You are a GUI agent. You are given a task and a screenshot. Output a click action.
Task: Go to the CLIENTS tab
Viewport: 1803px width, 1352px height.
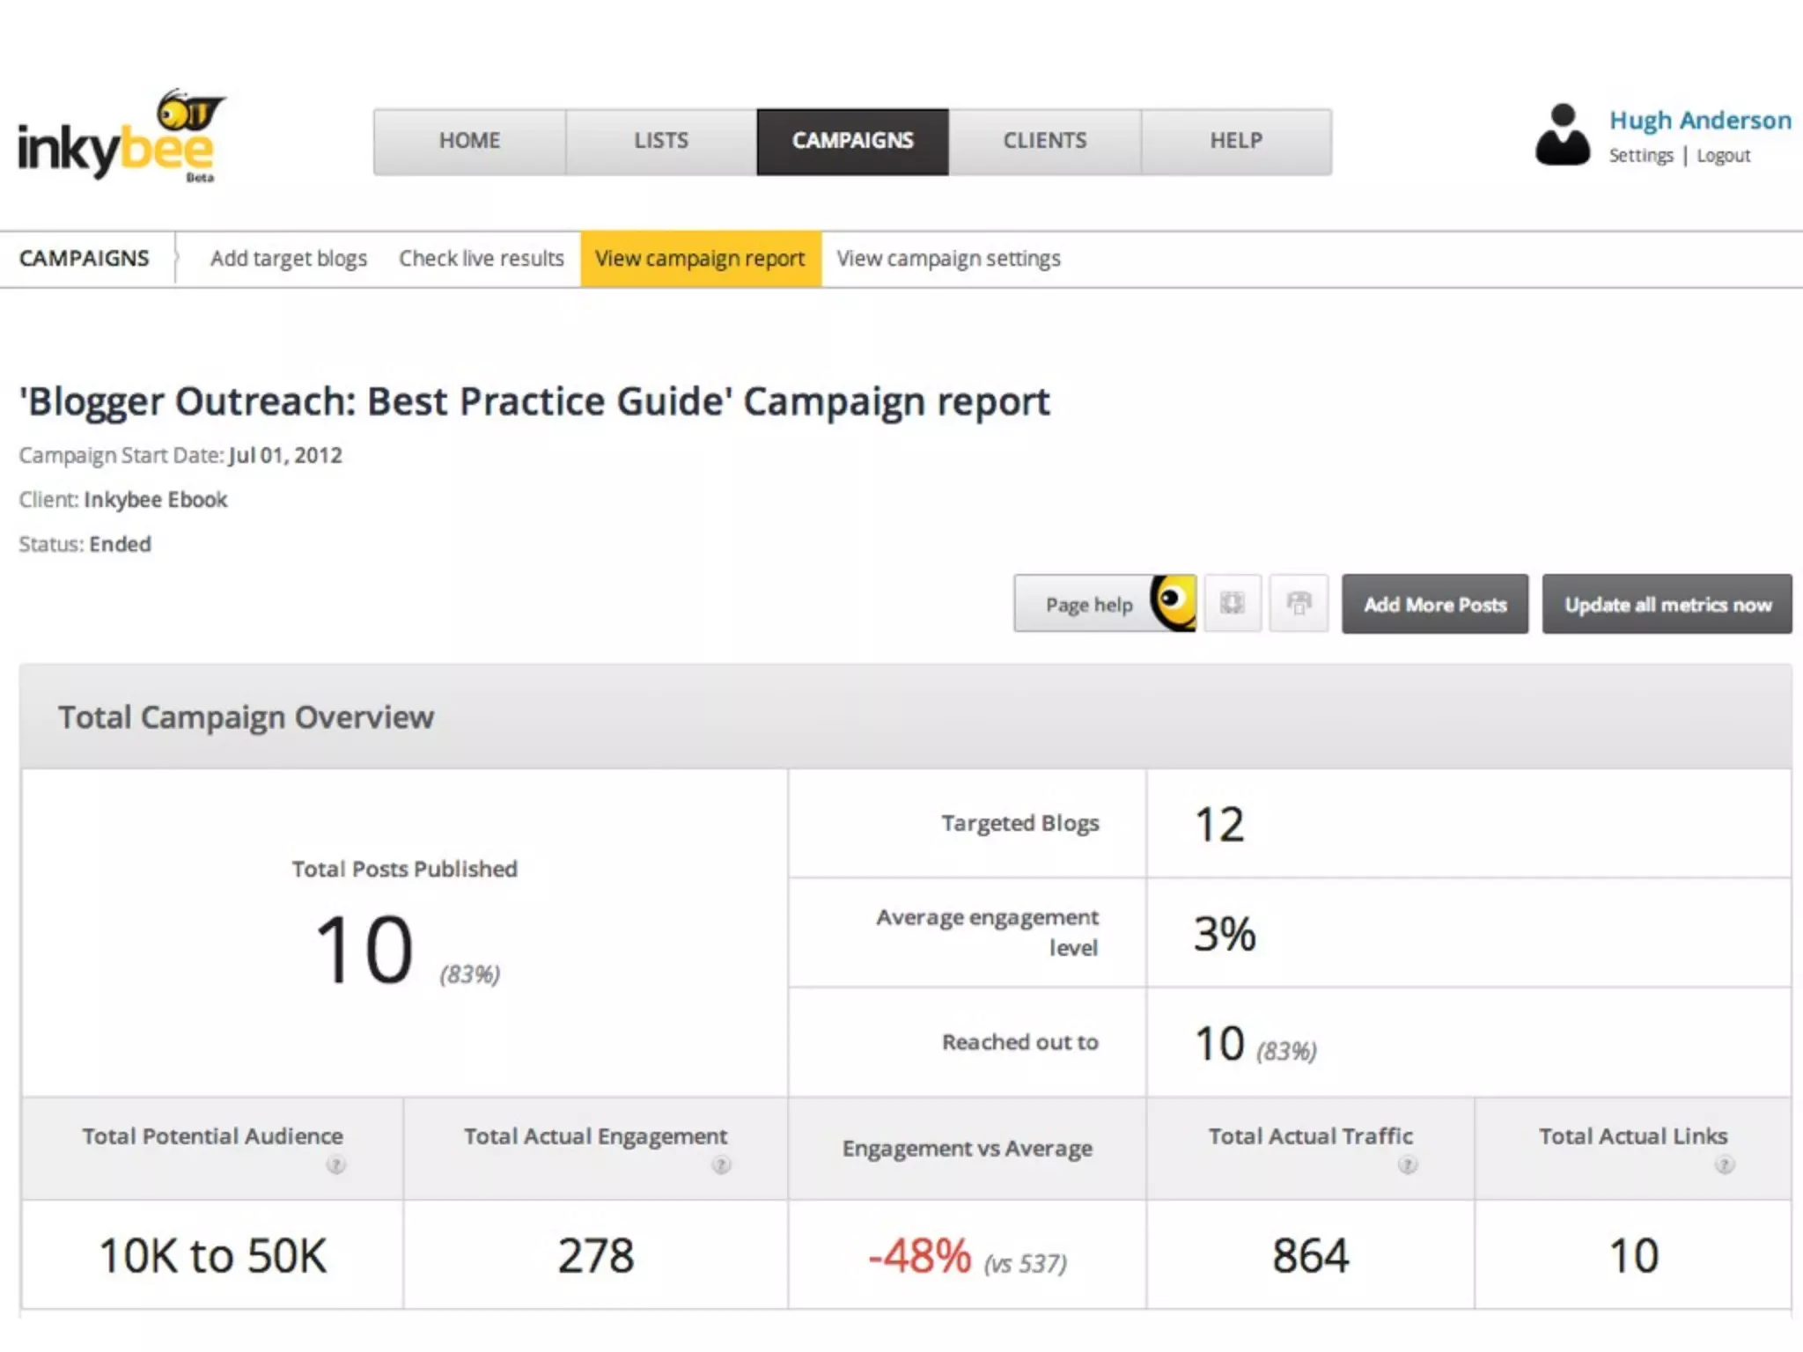coord(1045,142)
